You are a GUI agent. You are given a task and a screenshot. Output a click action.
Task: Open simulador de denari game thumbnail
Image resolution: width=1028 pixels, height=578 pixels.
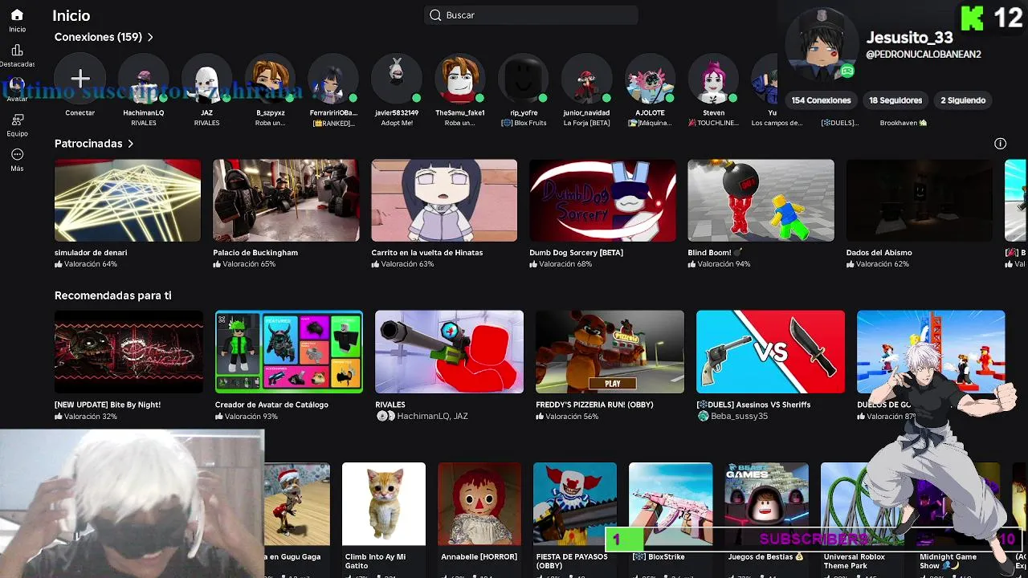pyautogui.click(x=128, y=200)
